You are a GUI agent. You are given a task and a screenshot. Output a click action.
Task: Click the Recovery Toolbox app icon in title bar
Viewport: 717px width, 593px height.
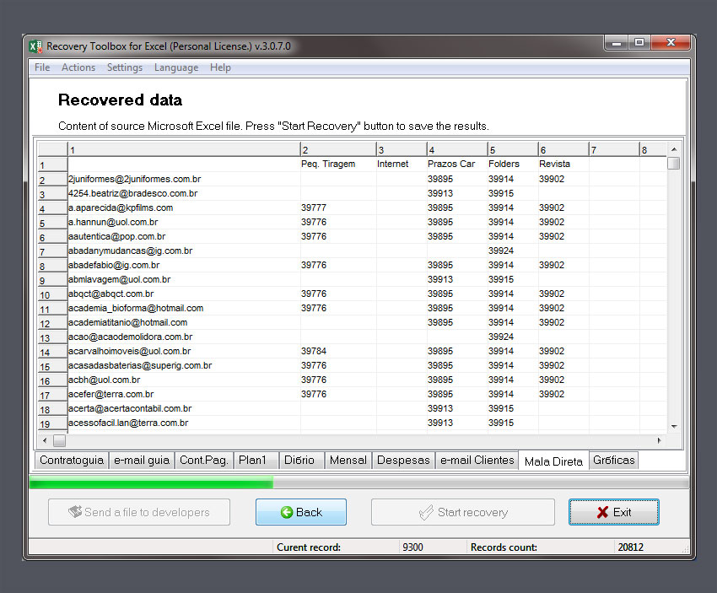click(35, 46)
